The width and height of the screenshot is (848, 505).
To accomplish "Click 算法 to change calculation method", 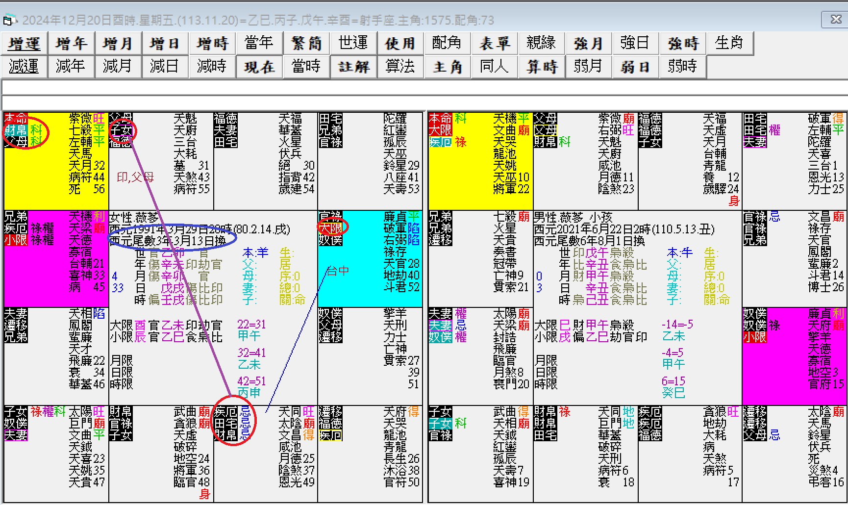I will pyautogui.click(x=400, y=67).
